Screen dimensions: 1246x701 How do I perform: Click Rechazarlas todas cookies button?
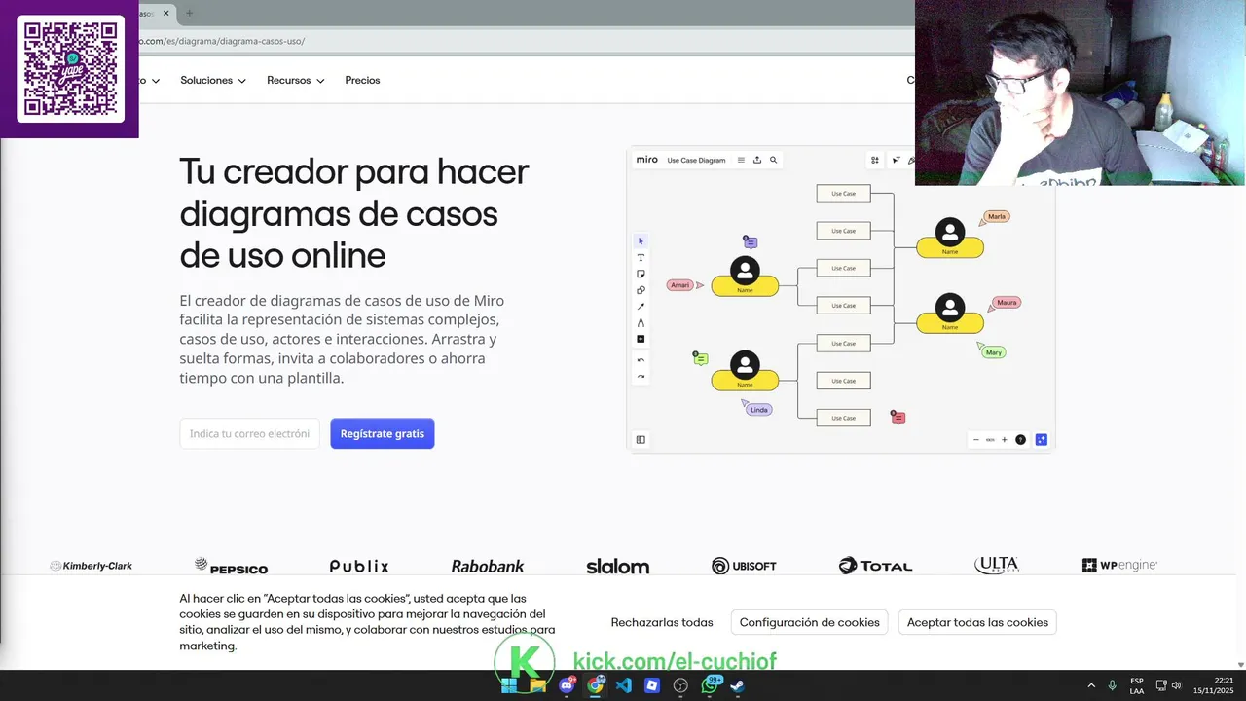pyautogui.click(x=662, y=622)
